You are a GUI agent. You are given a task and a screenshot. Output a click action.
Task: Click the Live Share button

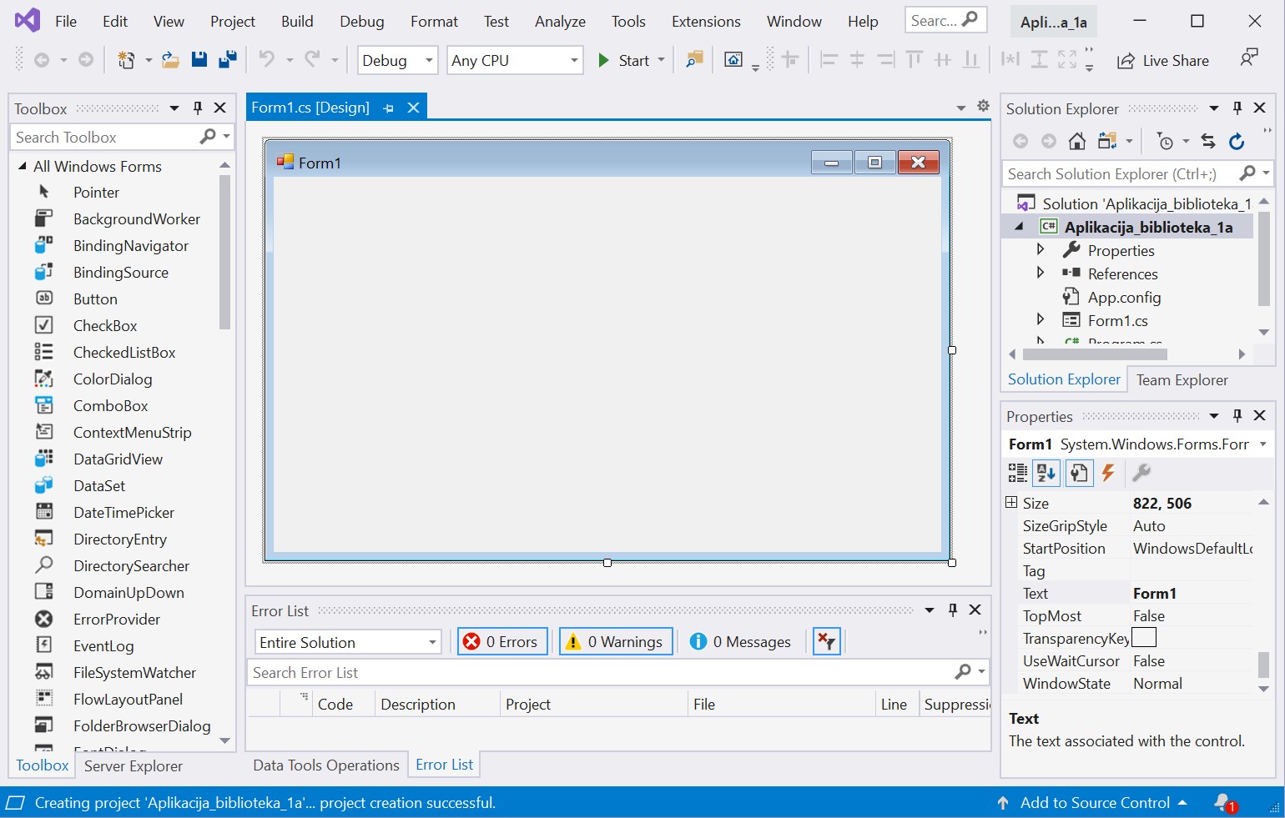1163,61
